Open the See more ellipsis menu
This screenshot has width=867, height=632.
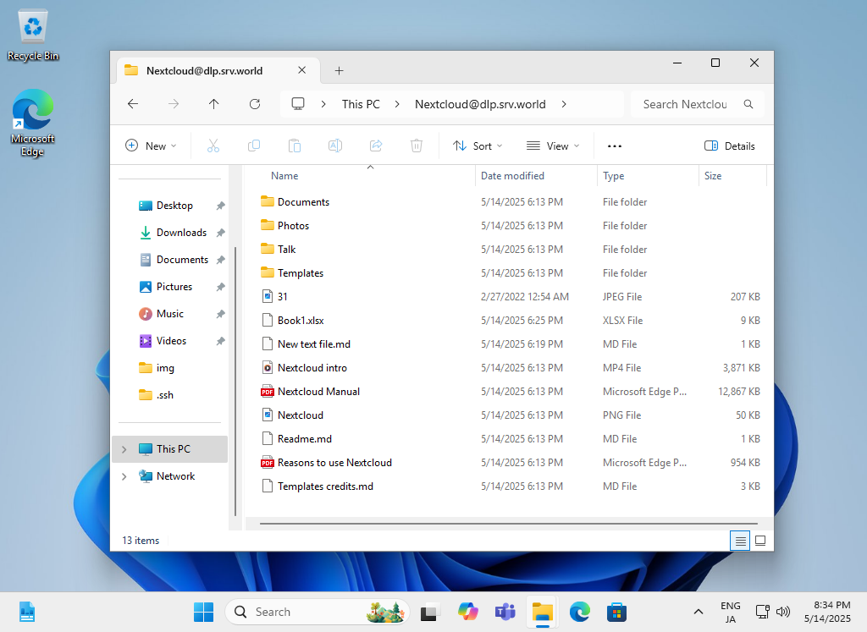(x=615, y=146)
